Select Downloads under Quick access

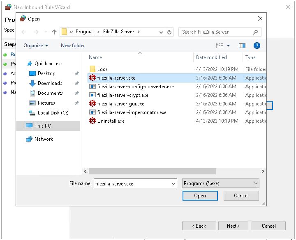point(50,83)
